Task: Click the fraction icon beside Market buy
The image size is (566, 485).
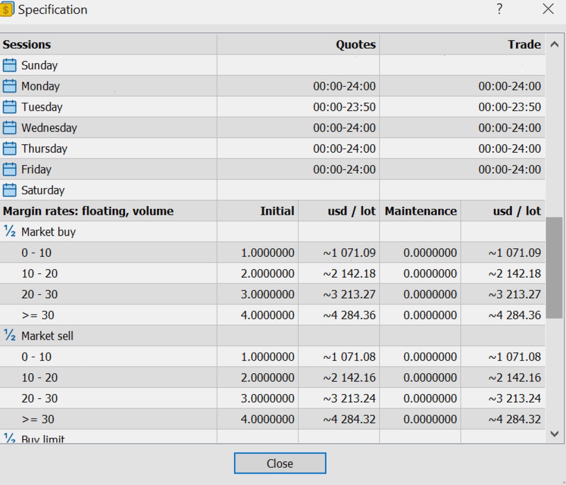Action: tap(9, 231)
